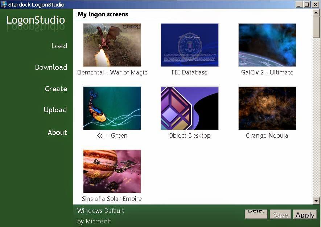321x227 pixels.
Task: Click the "by Microsoft" author text
Action: tap(94, 221)
